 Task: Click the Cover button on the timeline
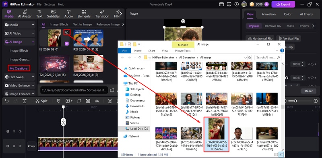point(32,146)
